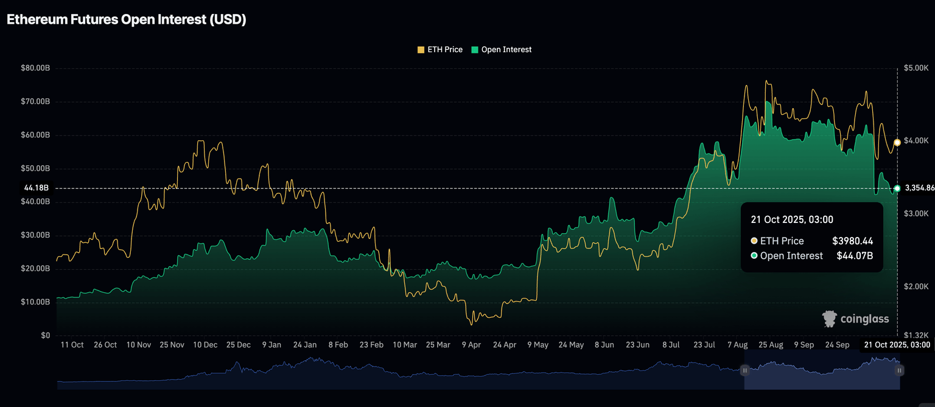The image size is (935, 407).
Task: Click the unselected navigator area on the left
Action: (399, 369)
